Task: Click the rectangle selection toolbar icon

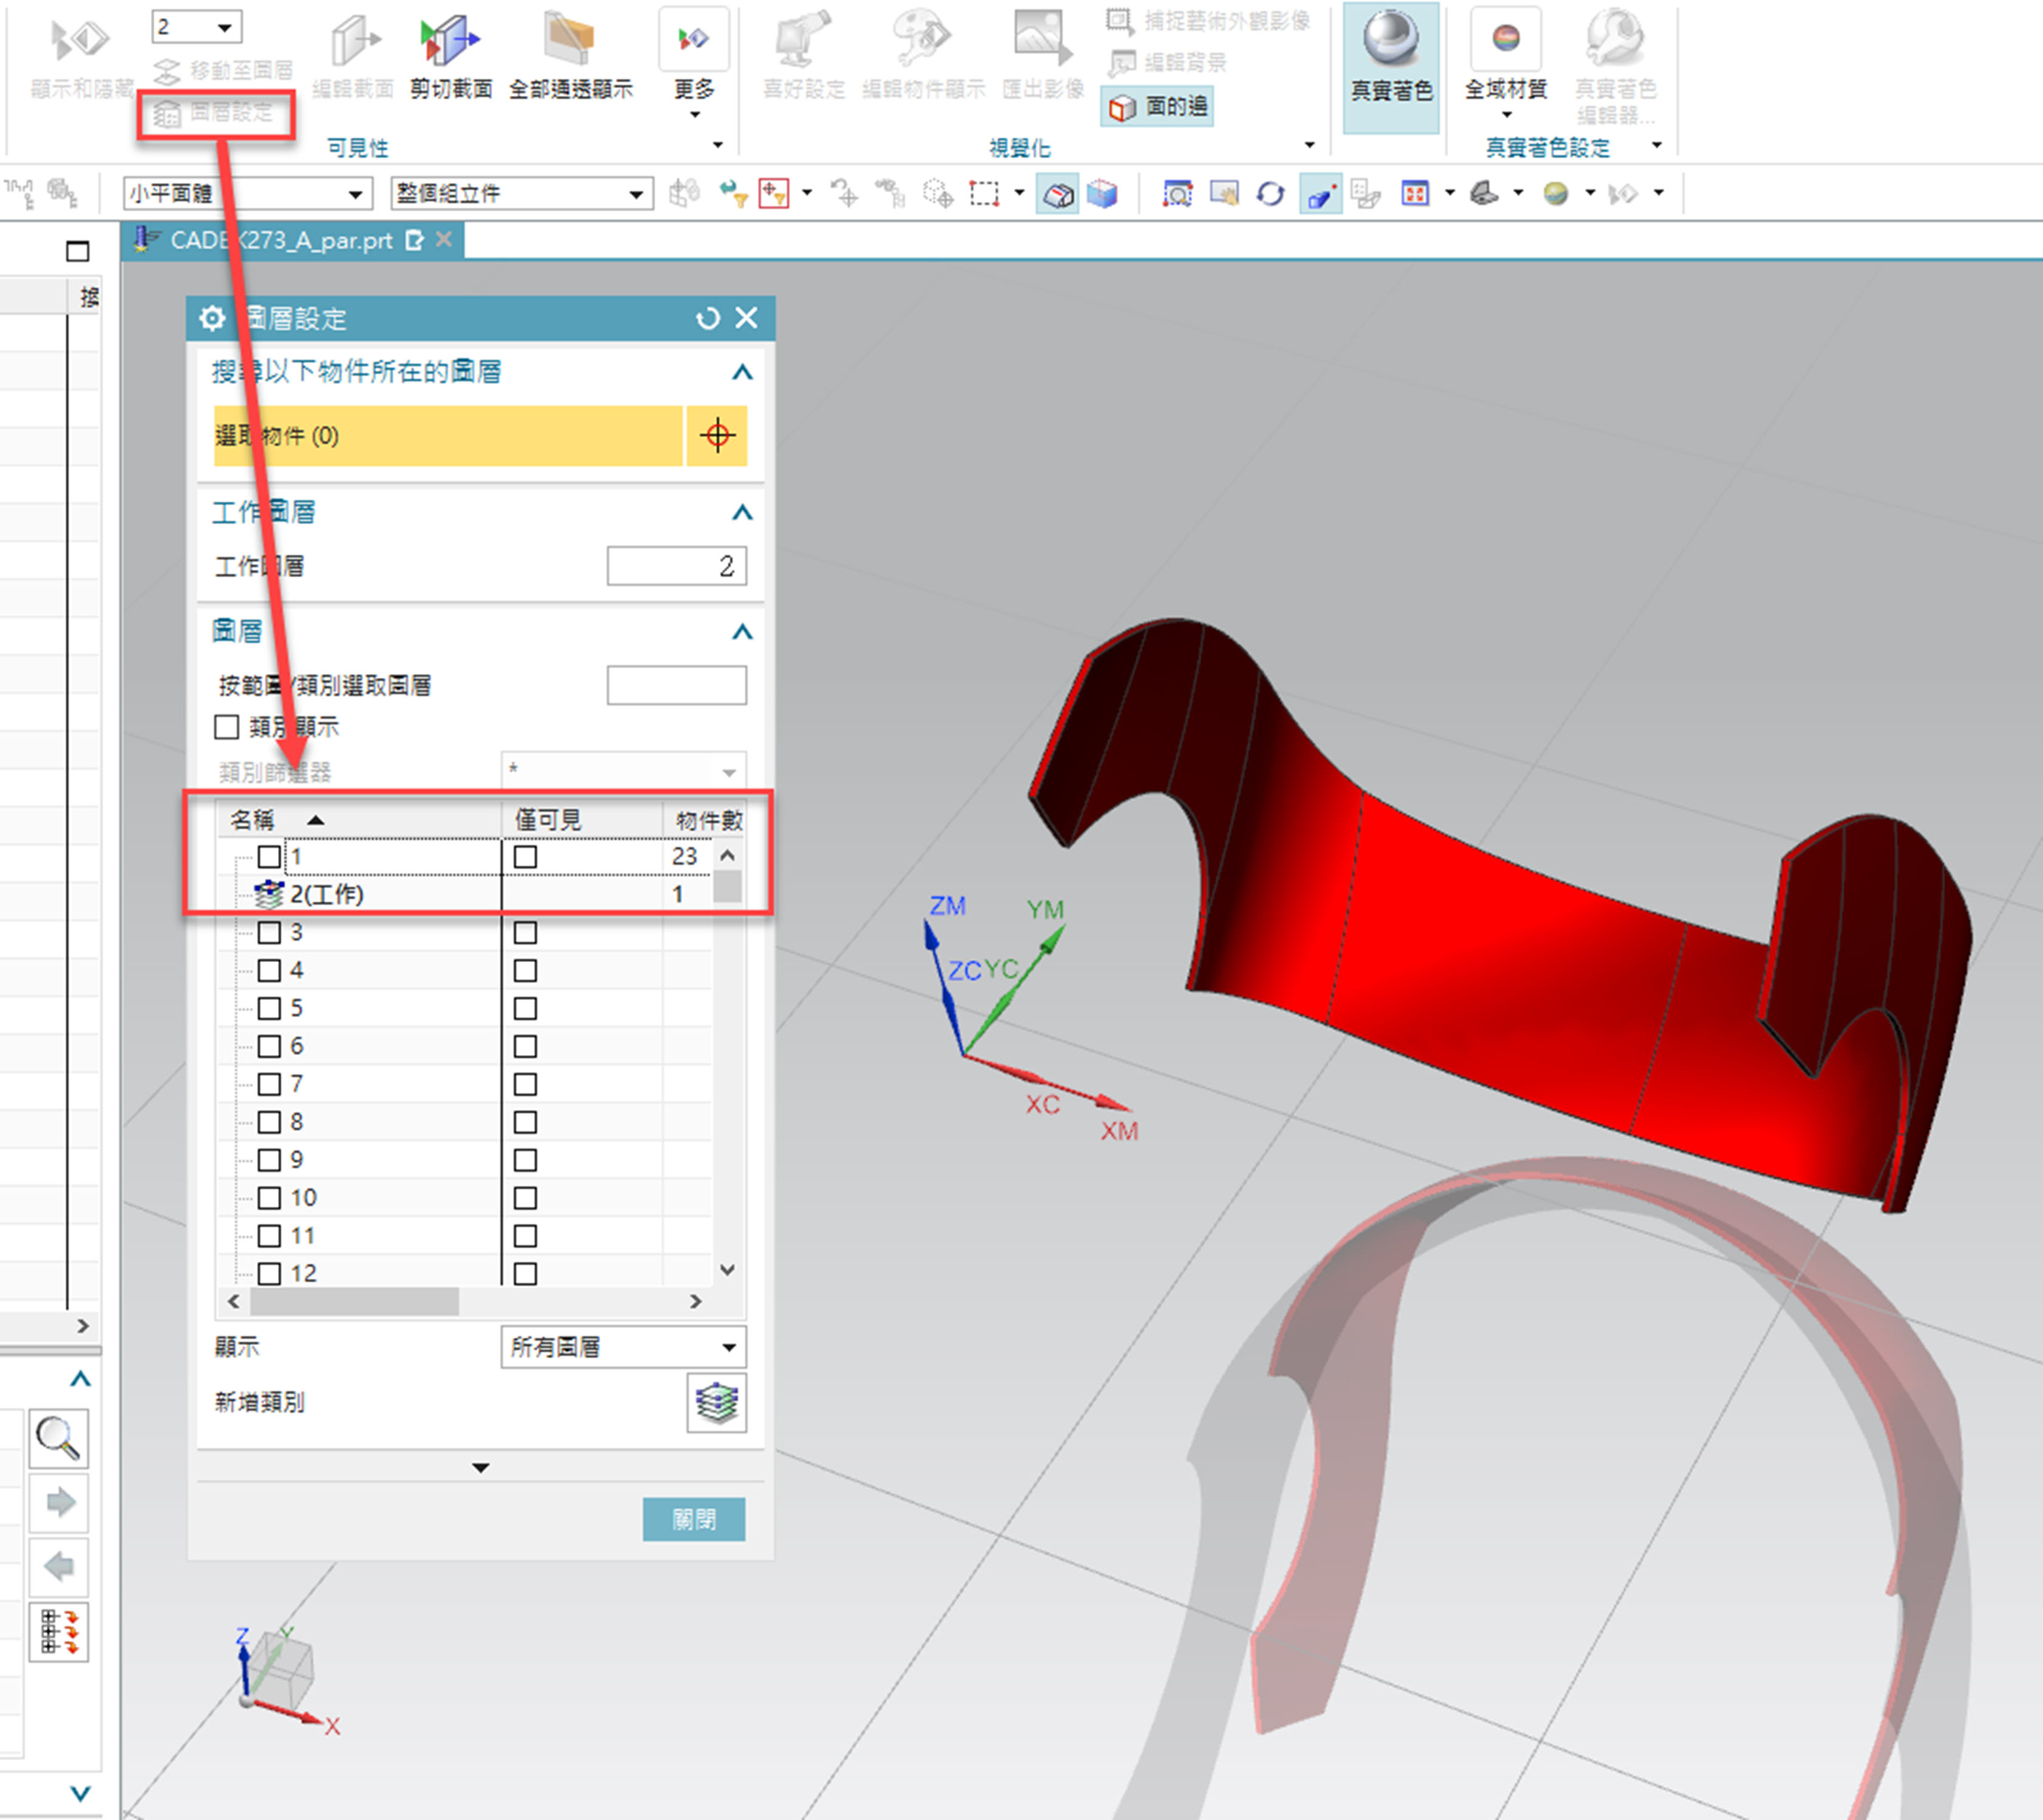Action: tap(984, 193)
